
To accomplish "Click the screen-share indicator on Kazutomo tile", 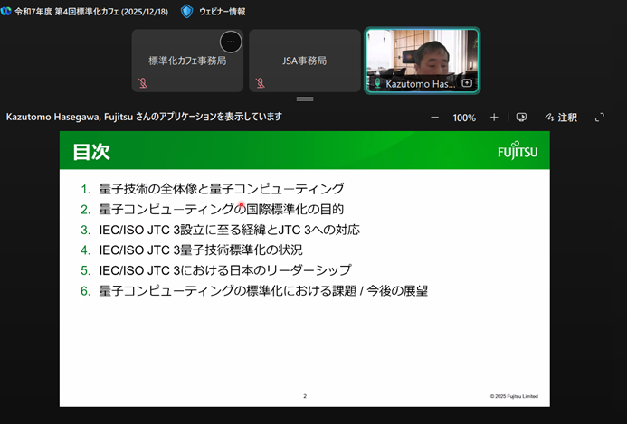I will click(467, 83).
